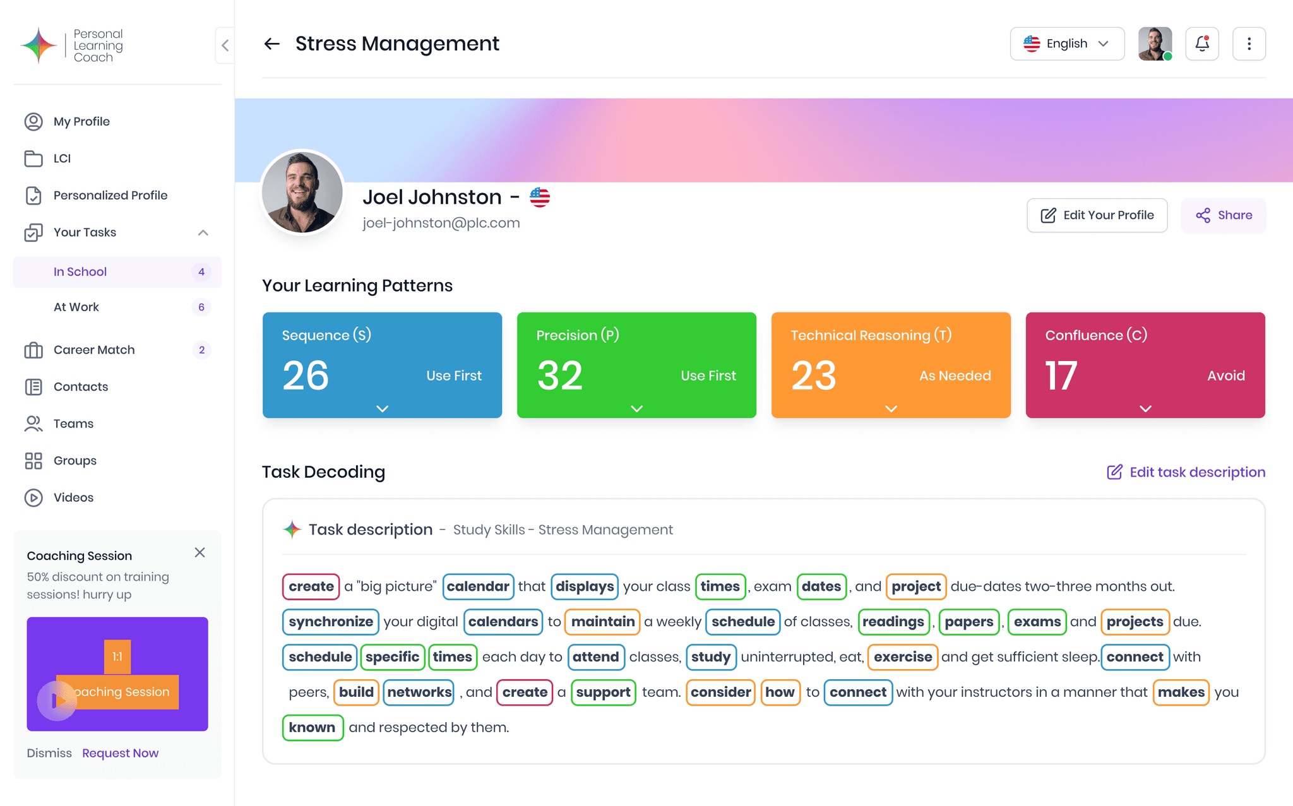The image size is (1293, 806).
Task: Go back using the left arrow
Action: point(271,44)
